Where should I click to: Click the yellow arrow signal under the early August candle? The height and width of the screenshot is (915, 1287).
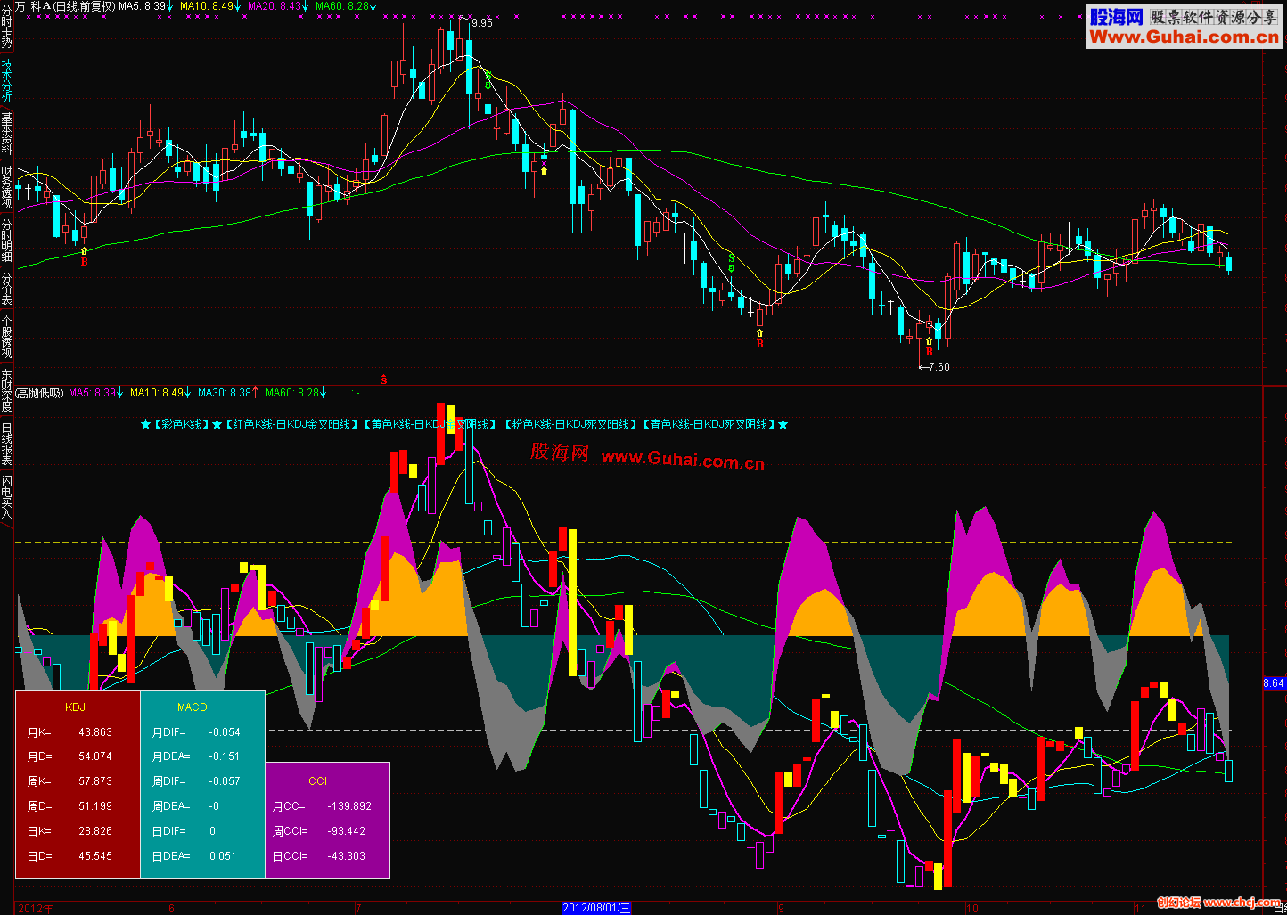[544, 169]
